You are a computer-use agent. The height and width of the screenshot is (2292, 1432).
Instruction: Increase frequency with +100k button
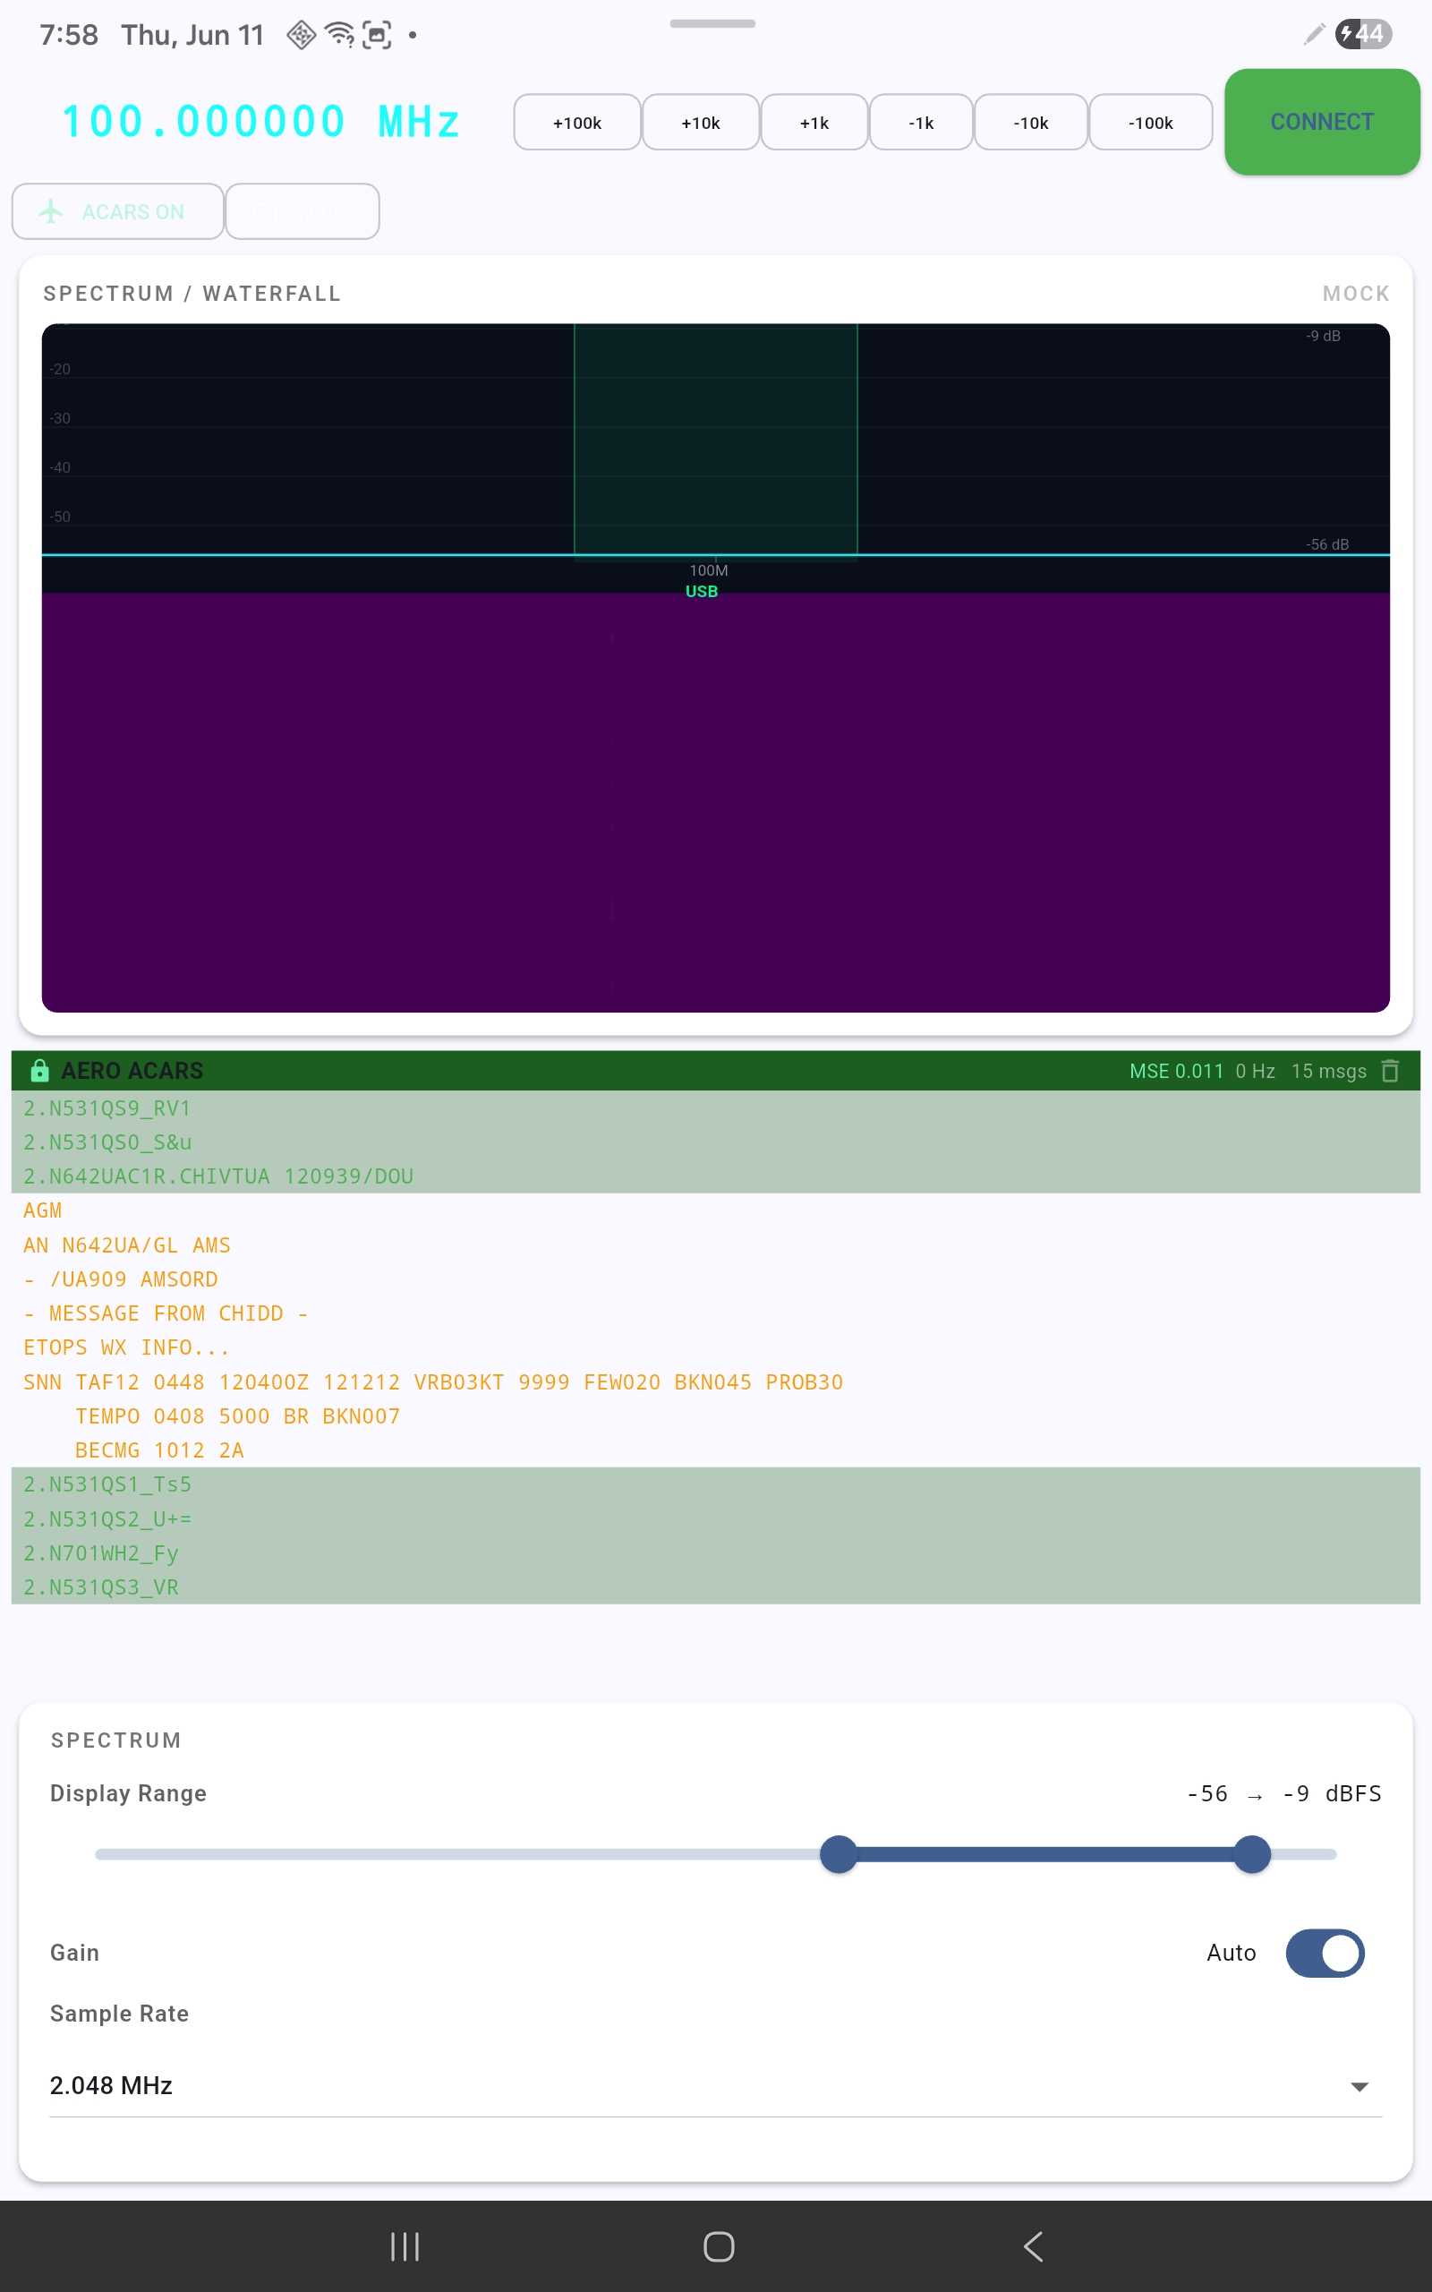(x=578, y=122)
